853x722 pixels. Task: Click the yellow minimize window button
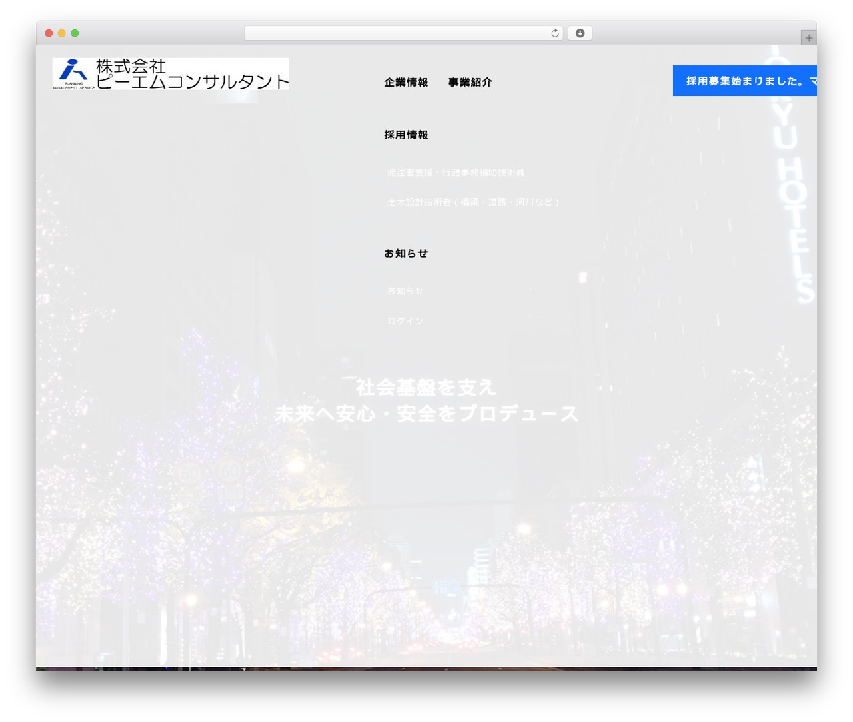pos(62,33)
